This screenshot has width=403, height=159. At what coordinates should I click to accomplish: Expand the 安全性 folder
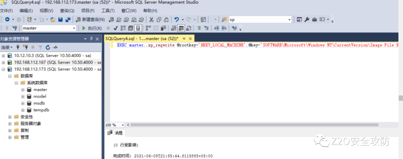10,117
